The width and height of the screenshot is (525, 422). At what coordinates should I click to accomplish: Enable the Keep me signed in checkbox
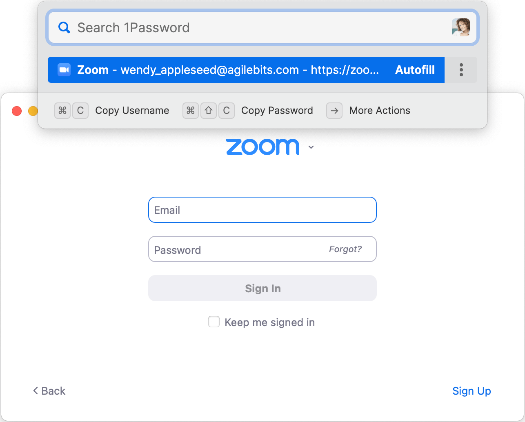coord(214,322)
